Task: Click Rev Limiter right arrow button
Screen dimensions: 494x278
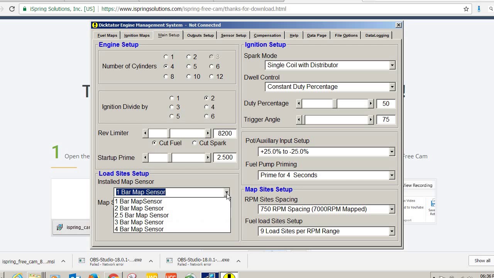Action: tap(208, 133)
